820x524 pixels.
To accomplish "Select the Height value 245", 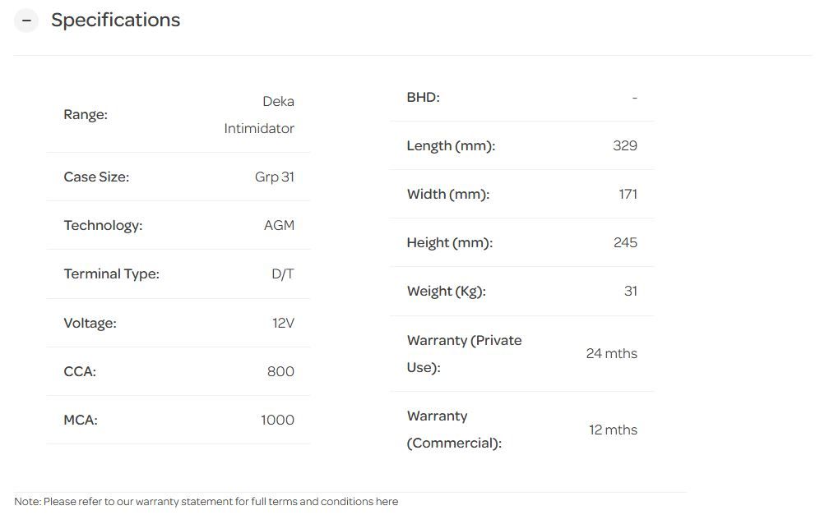I will [x=625, y=242].
